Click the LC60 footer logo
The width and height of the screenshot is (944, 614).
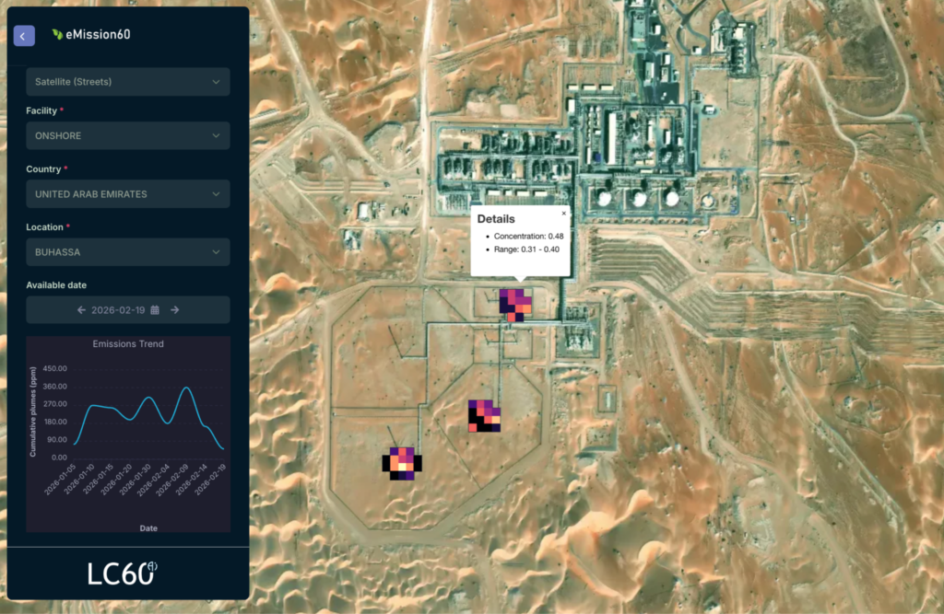[x=123, y=573]
